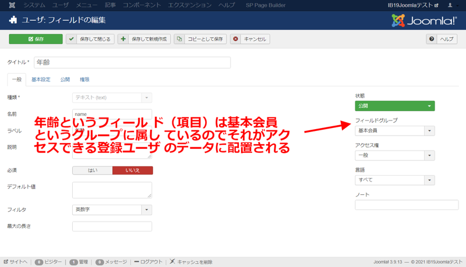
Task: Click サイトへ external link in footer
Action: 16,262
